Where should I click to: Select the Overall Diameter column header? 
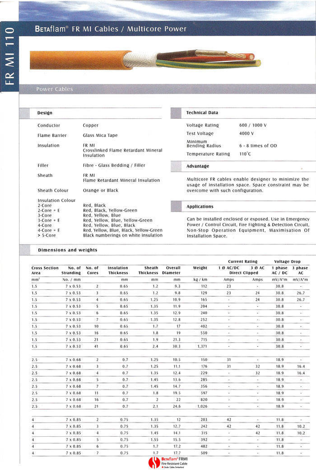170,270
